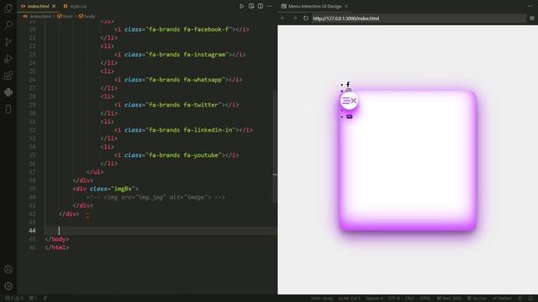Viewport: 538px width, 302px height.
Task: Open the Extensions view
Action: coord(8,75)
